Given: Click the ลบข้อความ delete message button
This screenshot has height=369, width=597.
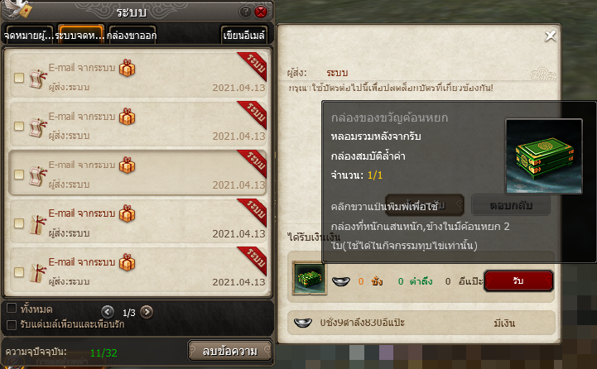Looking at the screenshot, I should (230, 350).
